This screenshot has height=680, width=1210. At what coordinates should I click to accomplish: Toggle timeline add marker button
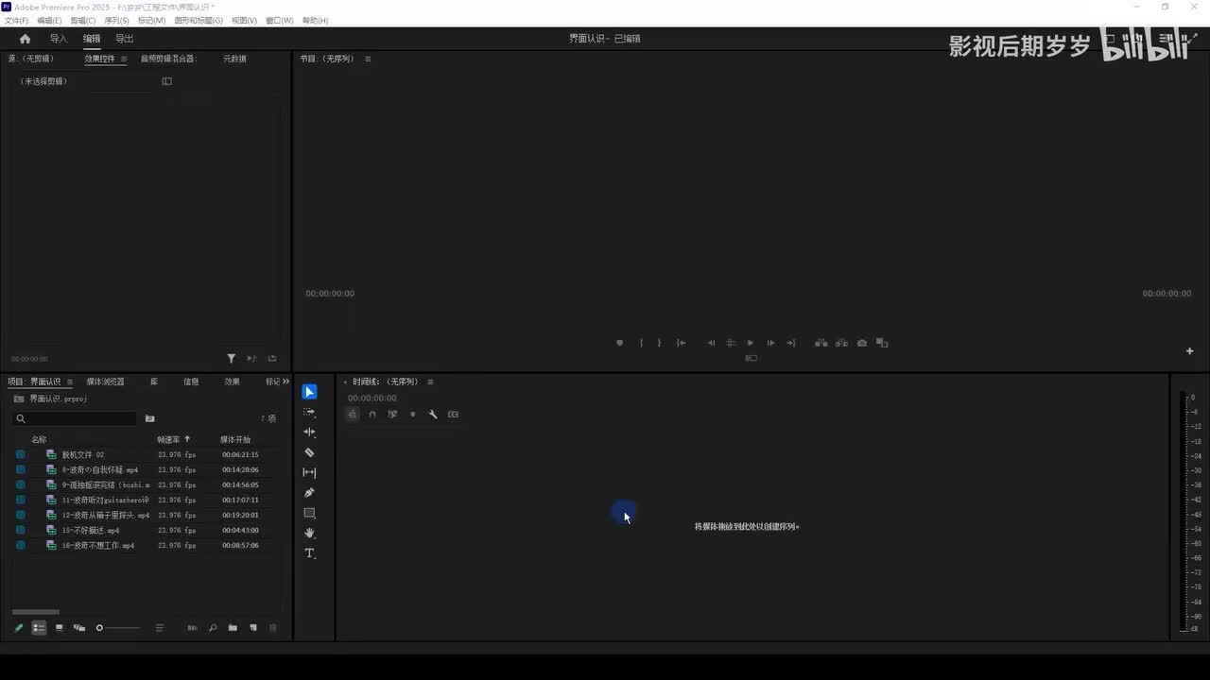[x=413, y=414]
